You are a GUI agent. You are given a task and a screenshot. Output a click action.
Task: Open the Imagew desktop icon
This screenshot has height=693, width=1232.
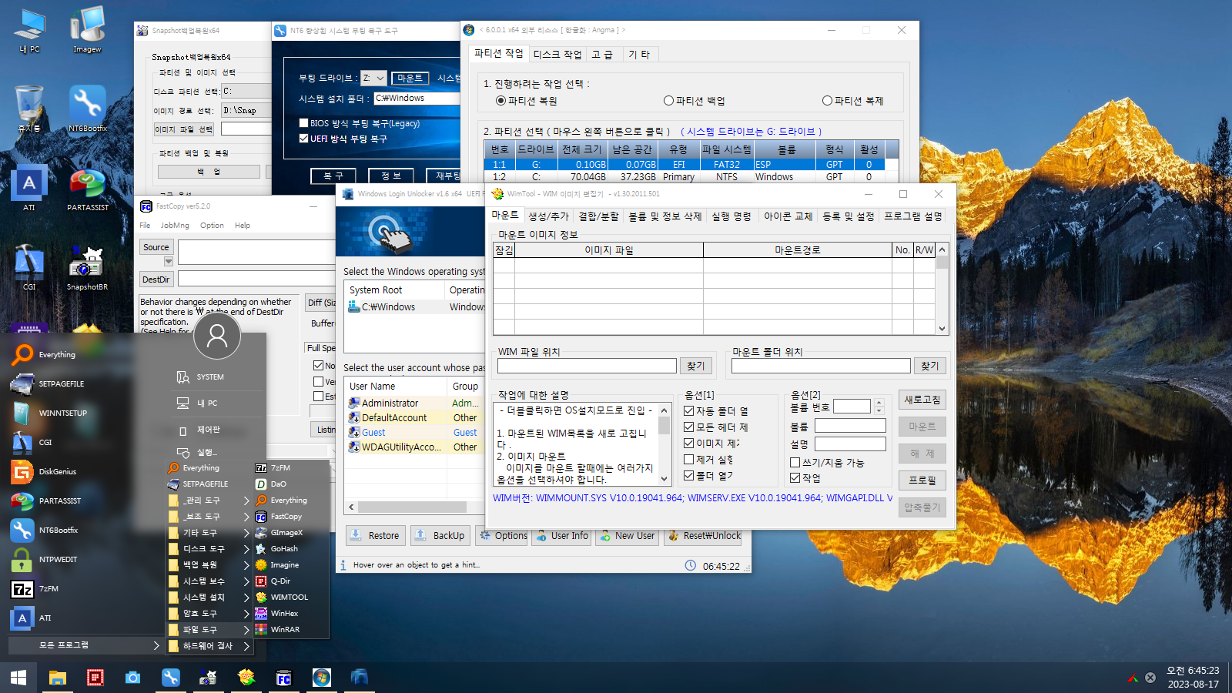[87, 31]
